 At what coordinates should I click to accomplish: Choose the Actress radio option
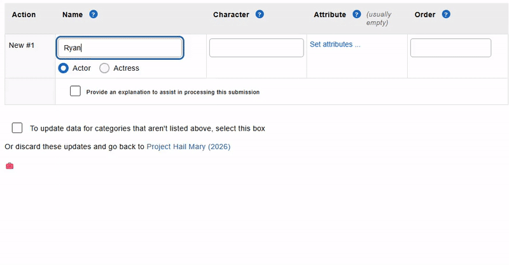click(x=104, y=68)
